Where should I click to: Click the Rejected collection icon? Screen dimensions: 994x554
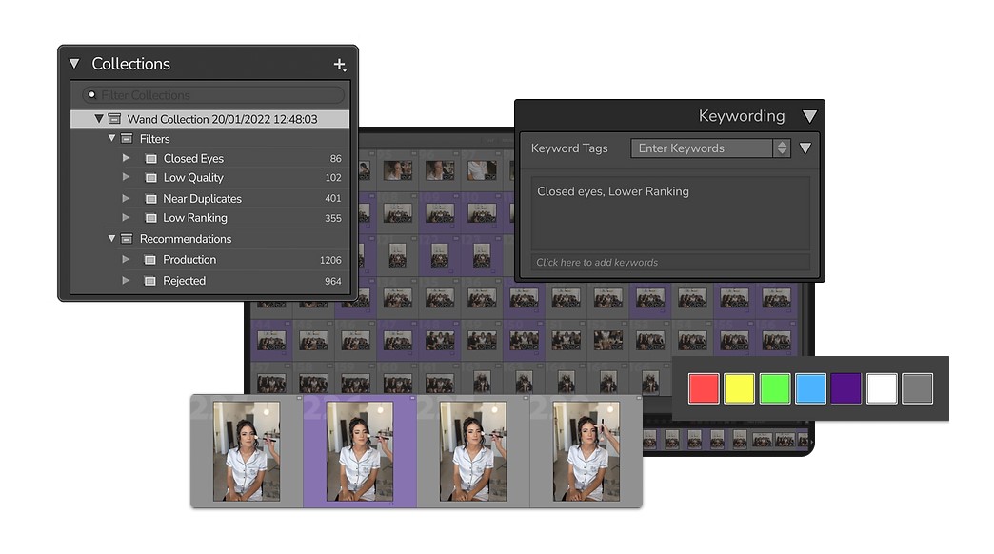point(150,281)
